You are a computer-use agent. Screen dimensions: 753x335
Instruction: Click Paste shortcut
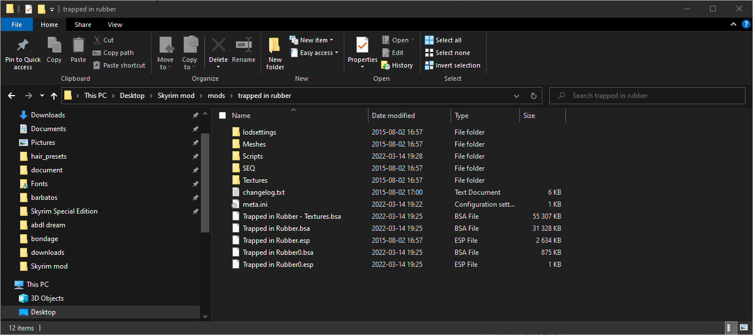[x=119, y=65]
